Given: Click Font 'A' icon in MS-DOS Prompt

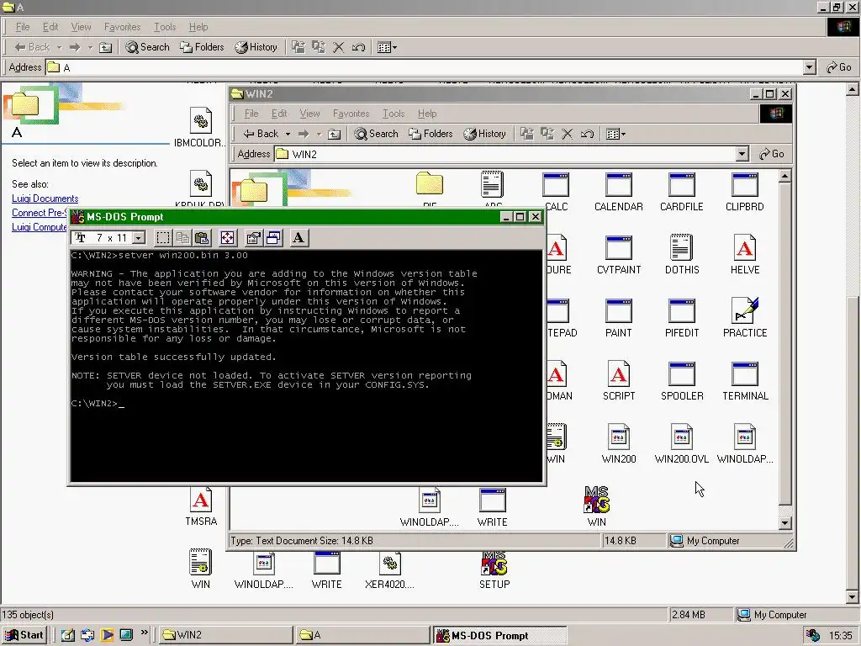Looking at the screenshot, I should pyautogui.click(x=298, y=238).
